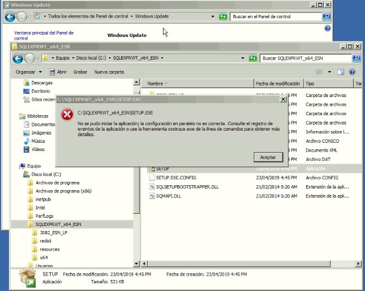Image resolution: width=365 pixels, height=291 pixels.
Task: Select PerfLogs folder in tree
Action: click(x=40, y=216)
